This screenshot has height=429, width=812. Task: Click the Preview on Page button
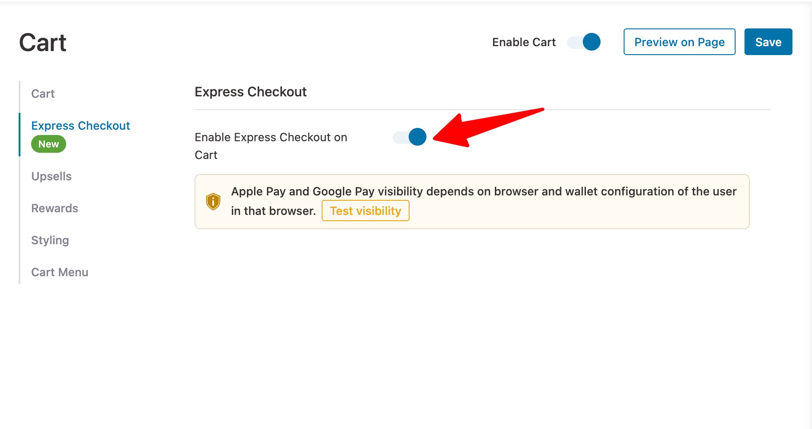pos(679,42)
